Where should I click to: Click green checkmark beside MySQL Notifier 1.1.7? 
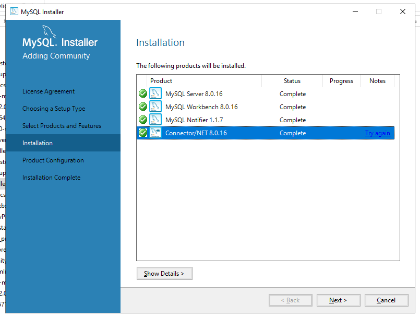click(143, 120)
